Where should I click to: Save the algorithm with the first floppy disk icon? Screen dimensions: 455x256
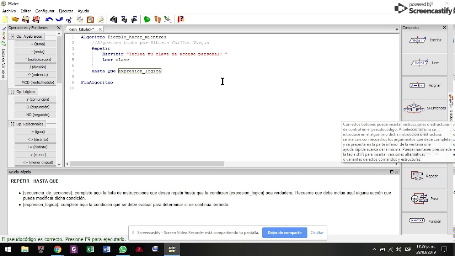tap(26, 20)
